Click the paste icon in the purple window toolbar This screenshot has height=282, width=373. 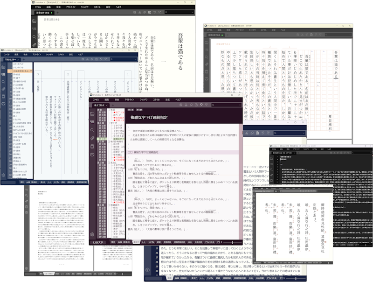pos(196,105)
